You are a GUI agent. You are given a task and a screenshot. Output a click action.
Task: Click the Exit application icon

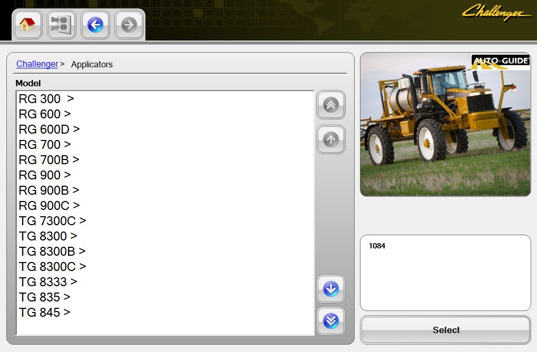pyautogui.click(x=61, y=24)
